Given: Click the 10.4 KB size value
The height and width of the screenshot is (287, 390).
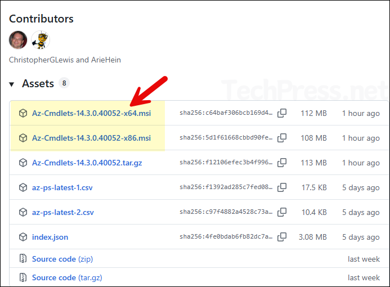Looking at the screenshot, I should 314,212.
